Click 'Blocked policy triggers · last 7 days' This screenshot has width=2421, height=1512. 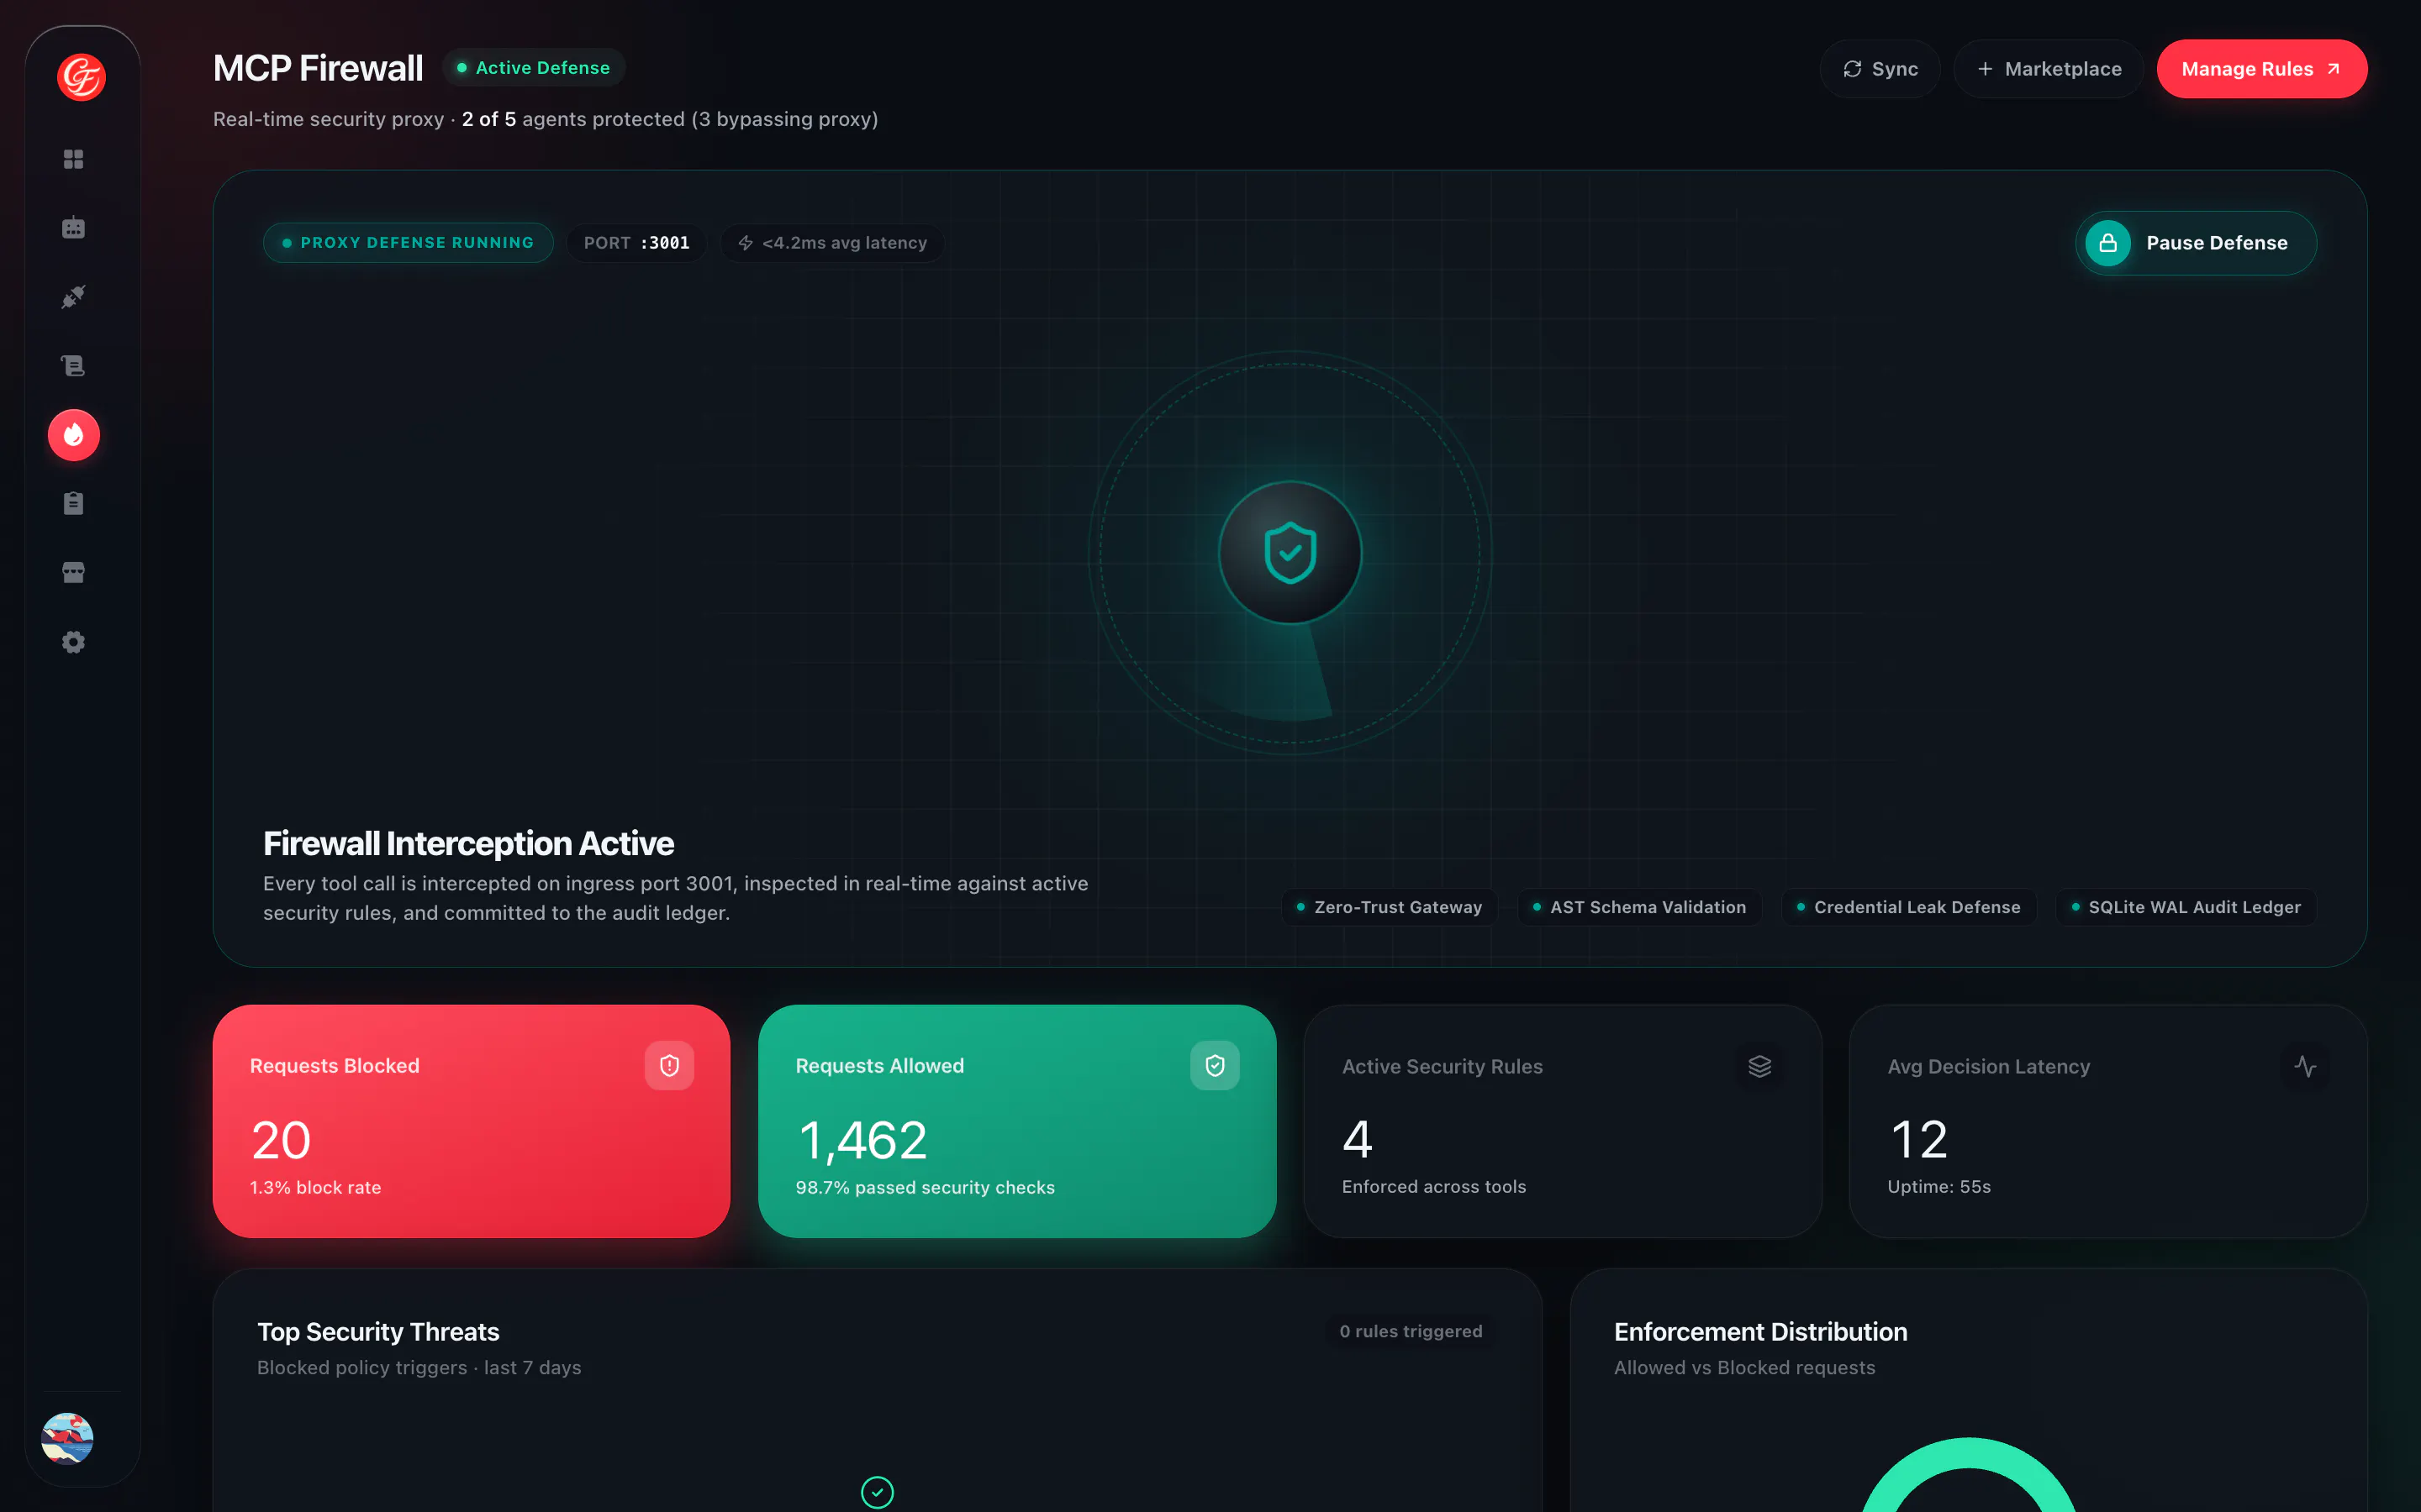pyautogui.click(x=419, y=1367)
